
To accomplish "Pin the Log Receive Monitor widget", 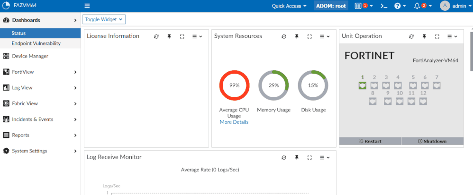I will (297, 157).
